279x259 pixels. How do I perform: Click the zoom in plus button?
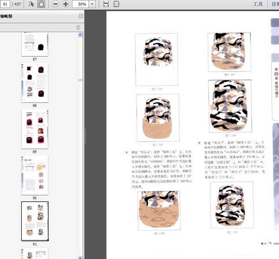pos(66,4)
